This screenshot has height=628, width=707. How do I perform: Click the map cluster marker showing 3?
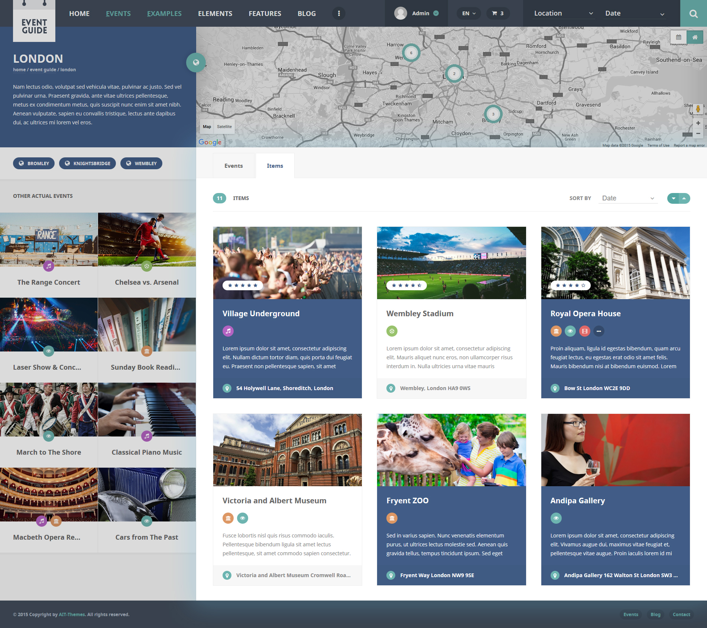coord(493,114)
